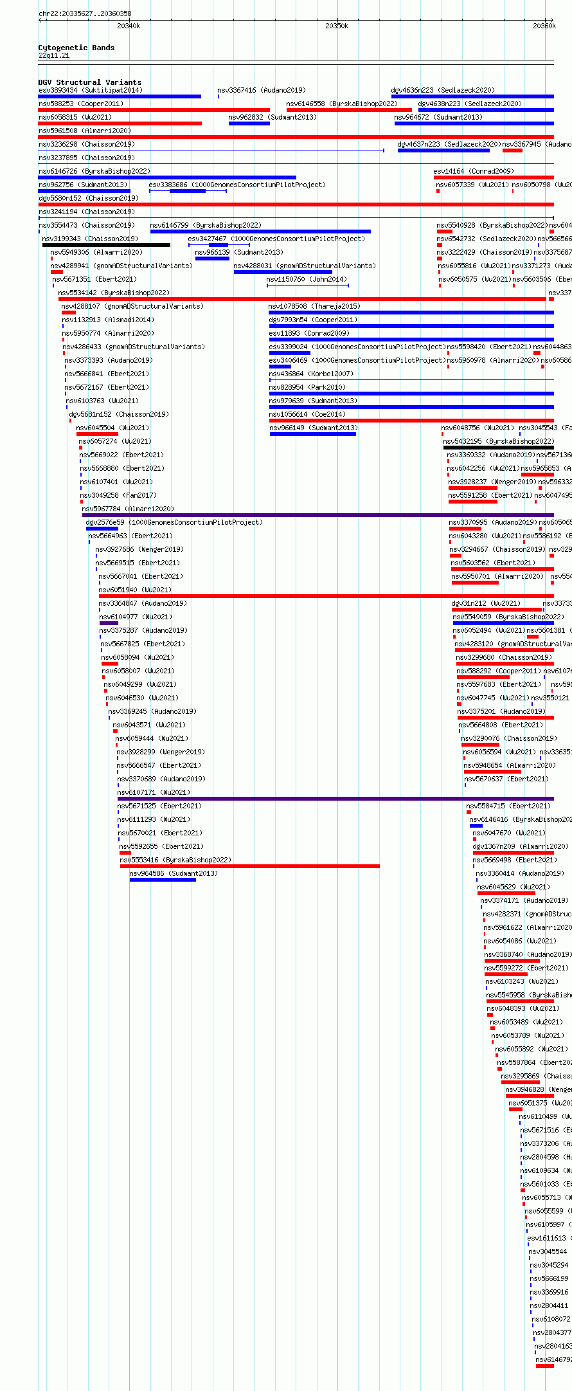Open nsv966149 (Sudmant2013) variant
This screenshot has width=572, height=1391.
pos(314,428)
